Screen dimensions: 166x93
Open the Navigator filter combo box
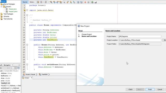point(13,68)
